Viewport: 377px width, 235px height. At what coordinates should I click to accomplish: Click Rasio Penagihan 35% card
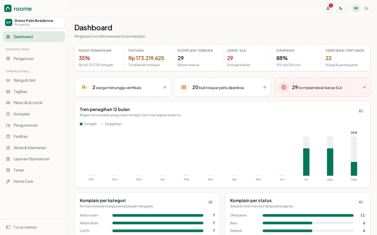point(99,58)
